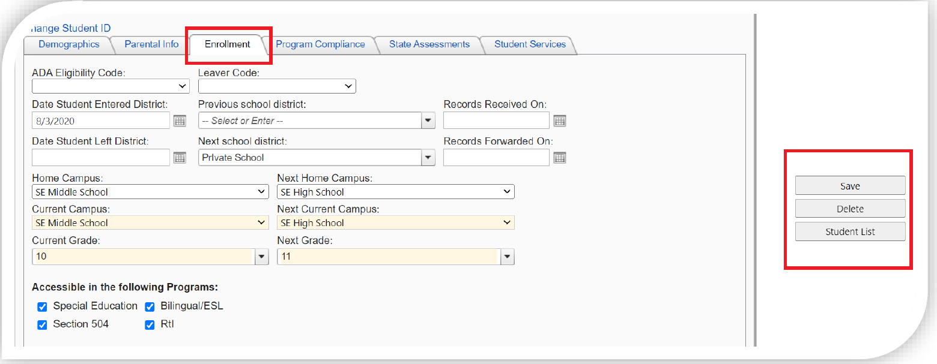Open calendar picker for Records Received On

(559, 121)
